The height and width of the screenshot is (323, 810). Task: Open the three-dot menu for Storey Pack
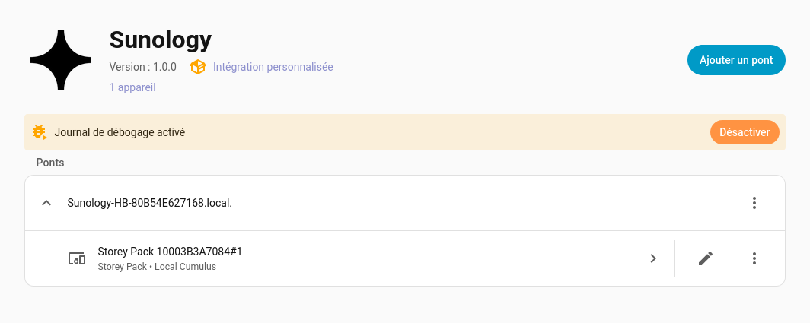point(754,258)
